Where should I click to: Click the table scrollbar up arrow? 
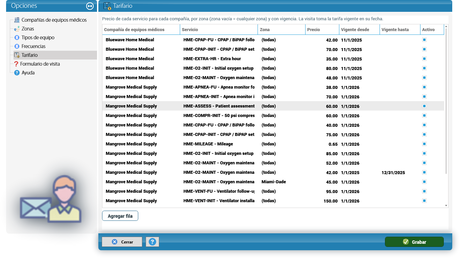point(446,26)
